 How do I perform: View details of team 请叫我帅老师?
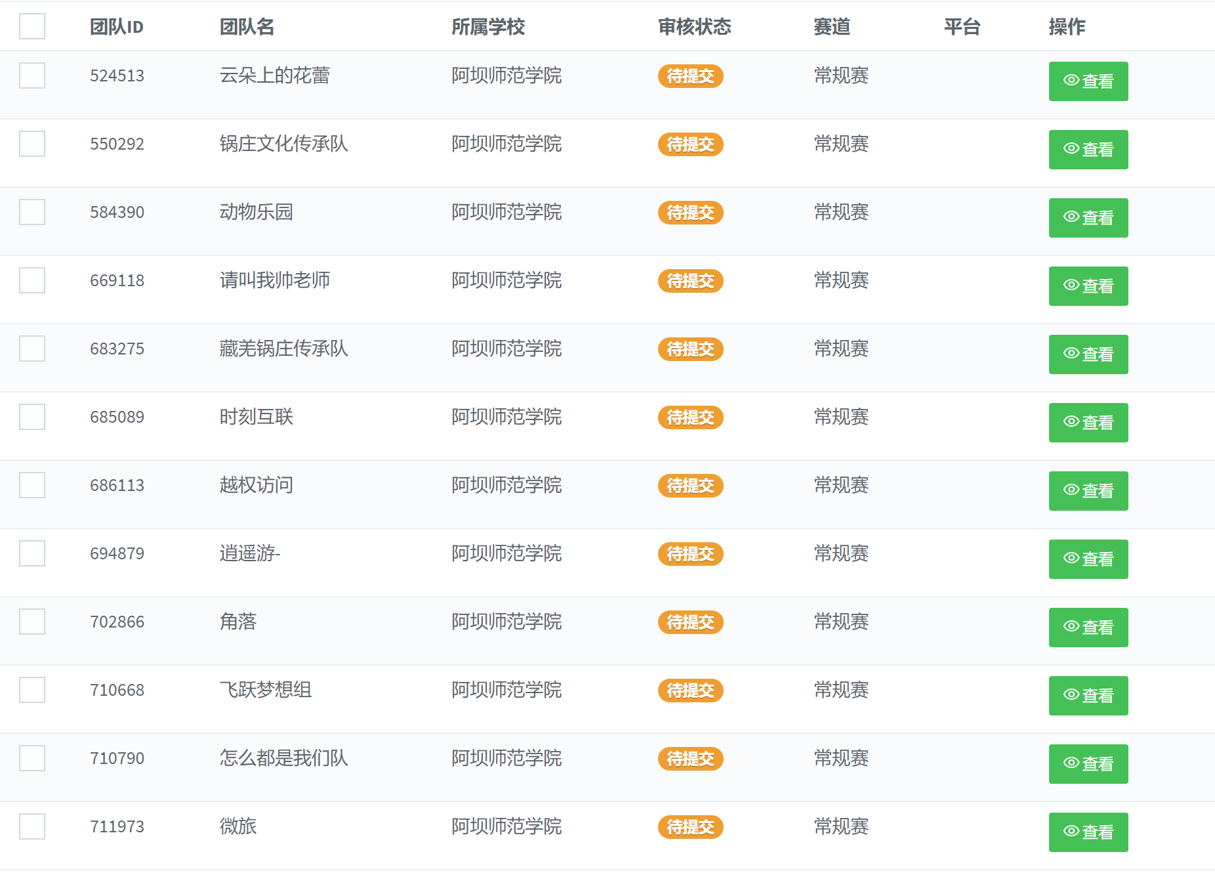[1088, 286]
